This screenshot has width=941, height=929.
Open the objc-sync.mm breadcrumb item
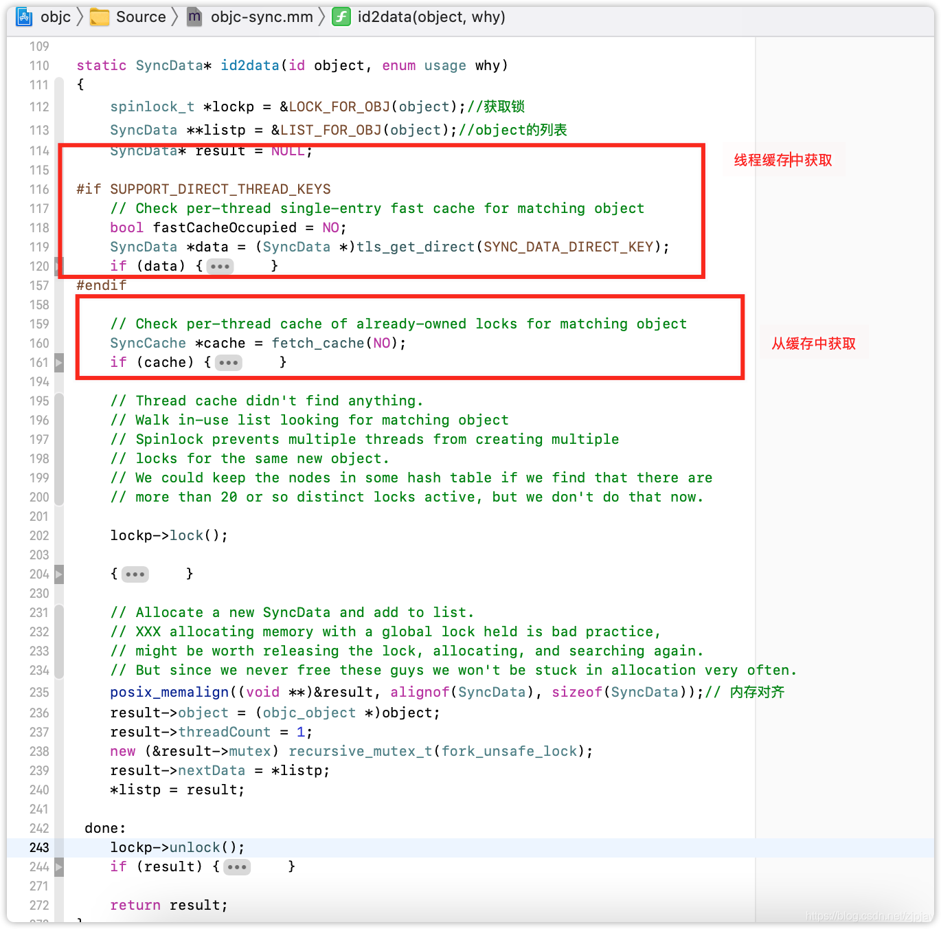262,16
